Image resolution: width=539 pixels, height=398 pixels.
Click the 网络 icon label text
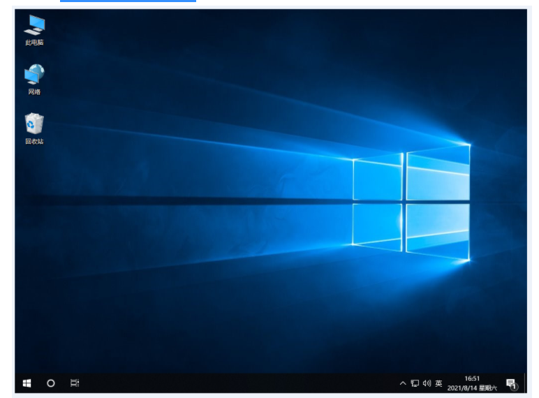point(34,91)
